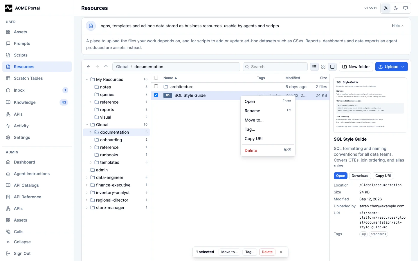Uncheck the SQL Style Guide checkbox
The width and height of the screenshot is (418, 261).
[156, 95]
